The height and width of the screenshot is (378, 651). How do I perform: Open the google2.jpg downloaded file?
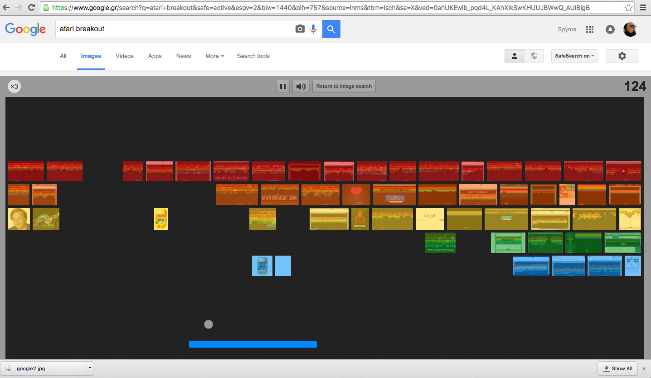(44, 368)
